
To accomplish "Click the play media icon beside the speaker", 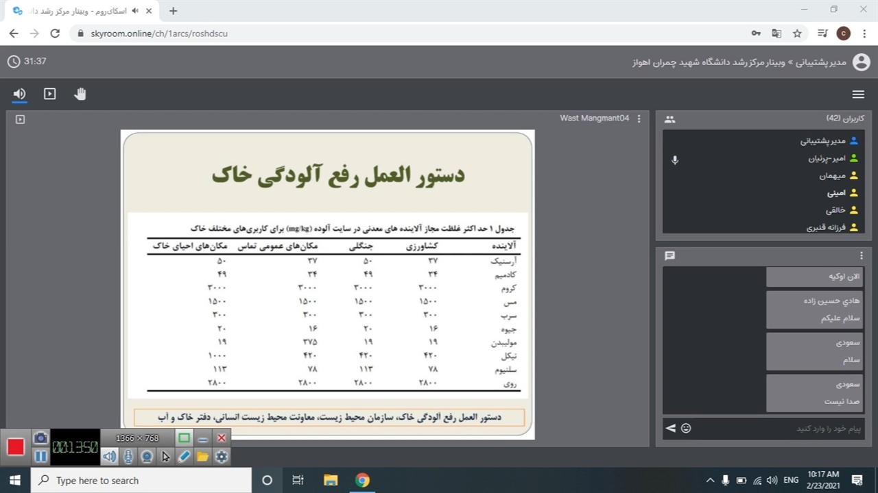I will (x=49, y=94).
